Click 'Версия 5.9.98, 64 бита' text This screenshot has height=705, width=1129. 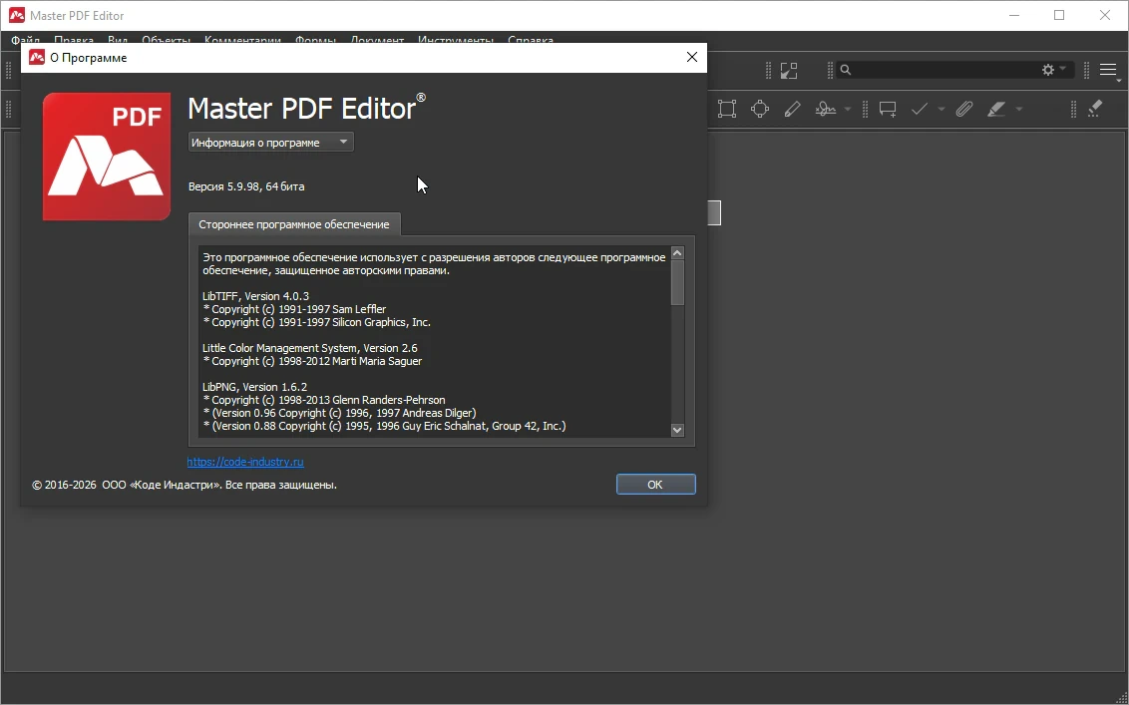pos(246,186)
